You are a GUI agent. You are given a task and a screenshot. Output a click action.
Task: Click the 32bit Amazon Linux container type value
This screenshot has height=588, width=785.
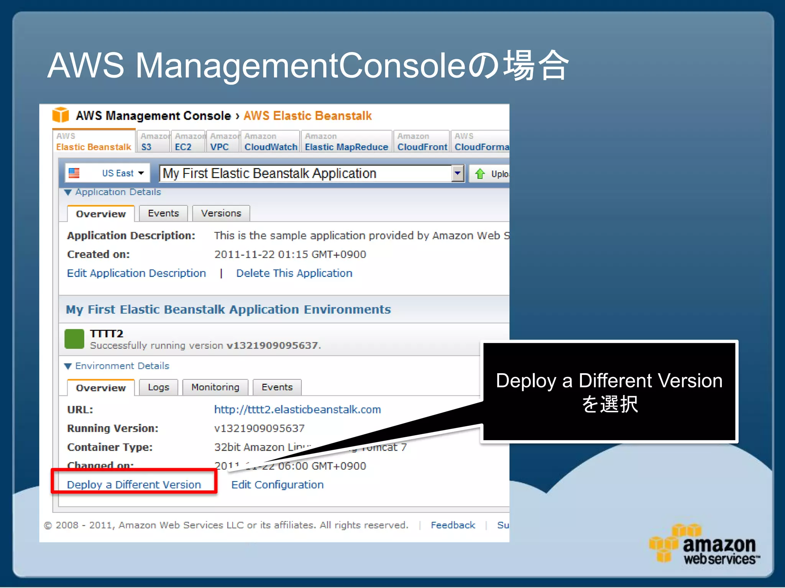[310, 447]
